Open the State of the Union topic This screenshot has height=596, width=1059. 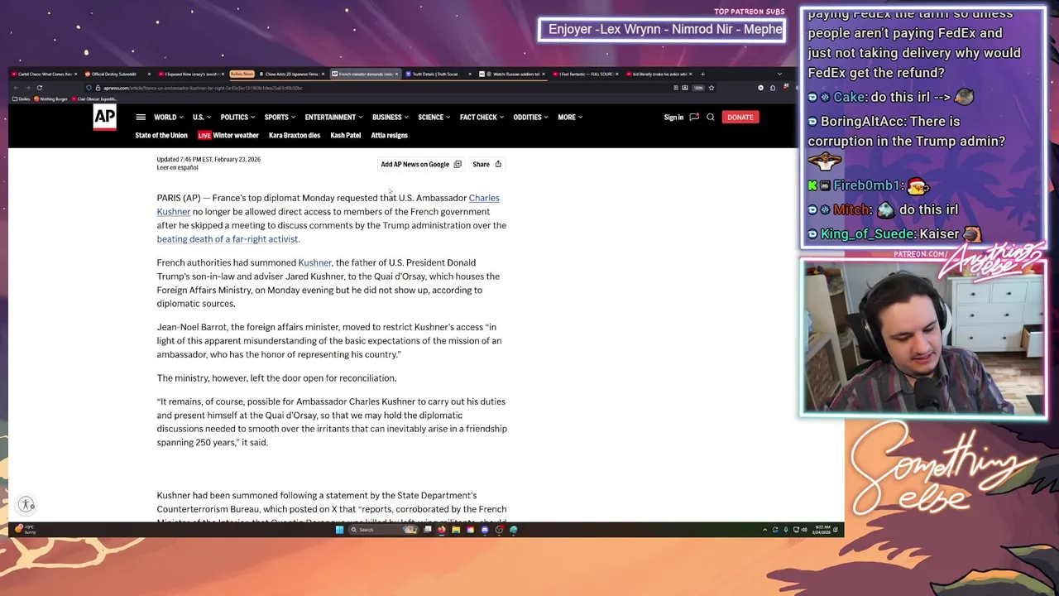pos(161,136)
